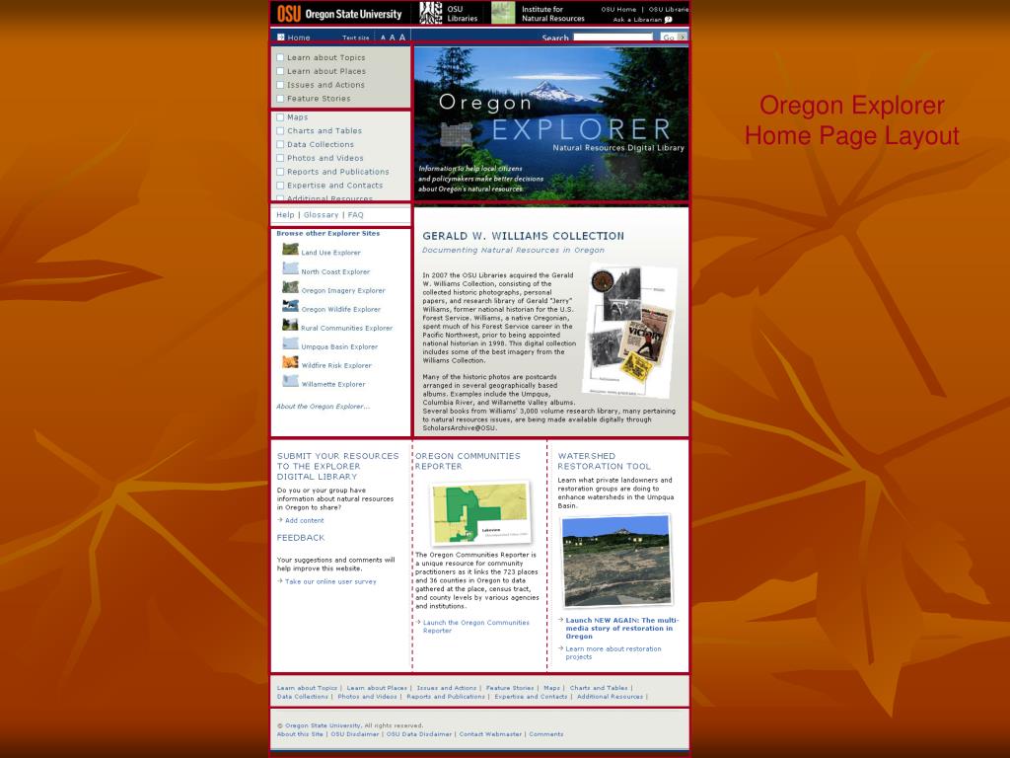Image resolution: width=1010 pixels, height=758 pixels.
Task: Check the Reports and Publications box
Action: [x=280, y=172]
